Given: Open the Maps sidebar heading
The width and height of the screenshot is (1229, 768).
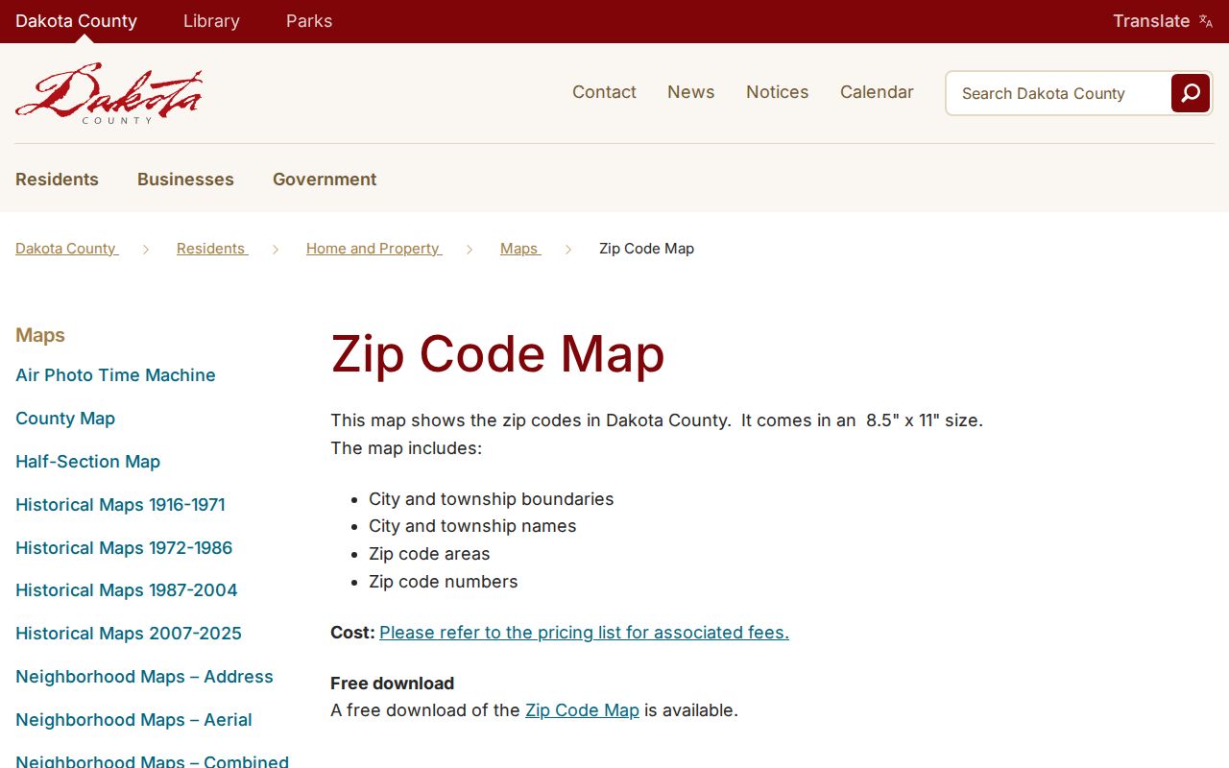Looking at the screenshot, I should point(40,335).
